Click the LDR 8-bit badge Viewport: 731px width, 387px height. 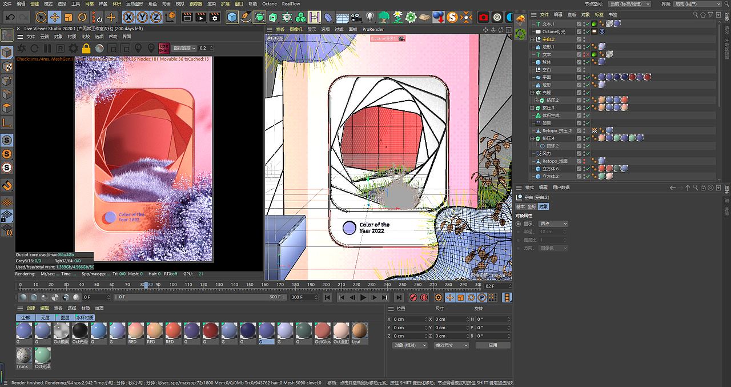click(x=164, y=49)
